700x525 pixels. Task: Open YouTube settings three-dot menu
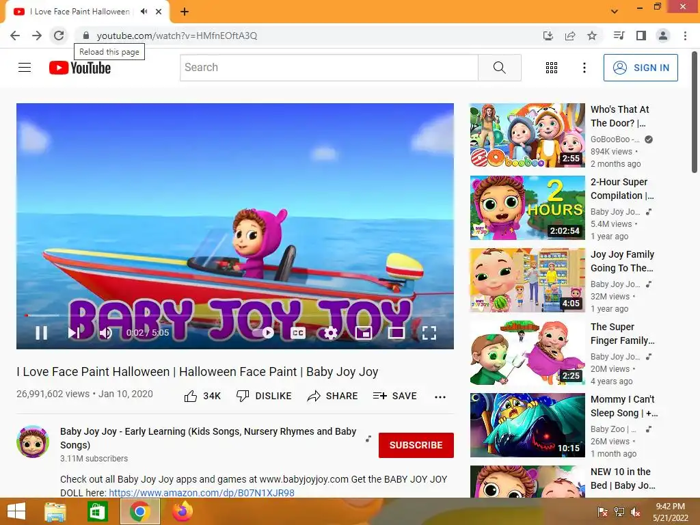[x=584, y=68]
